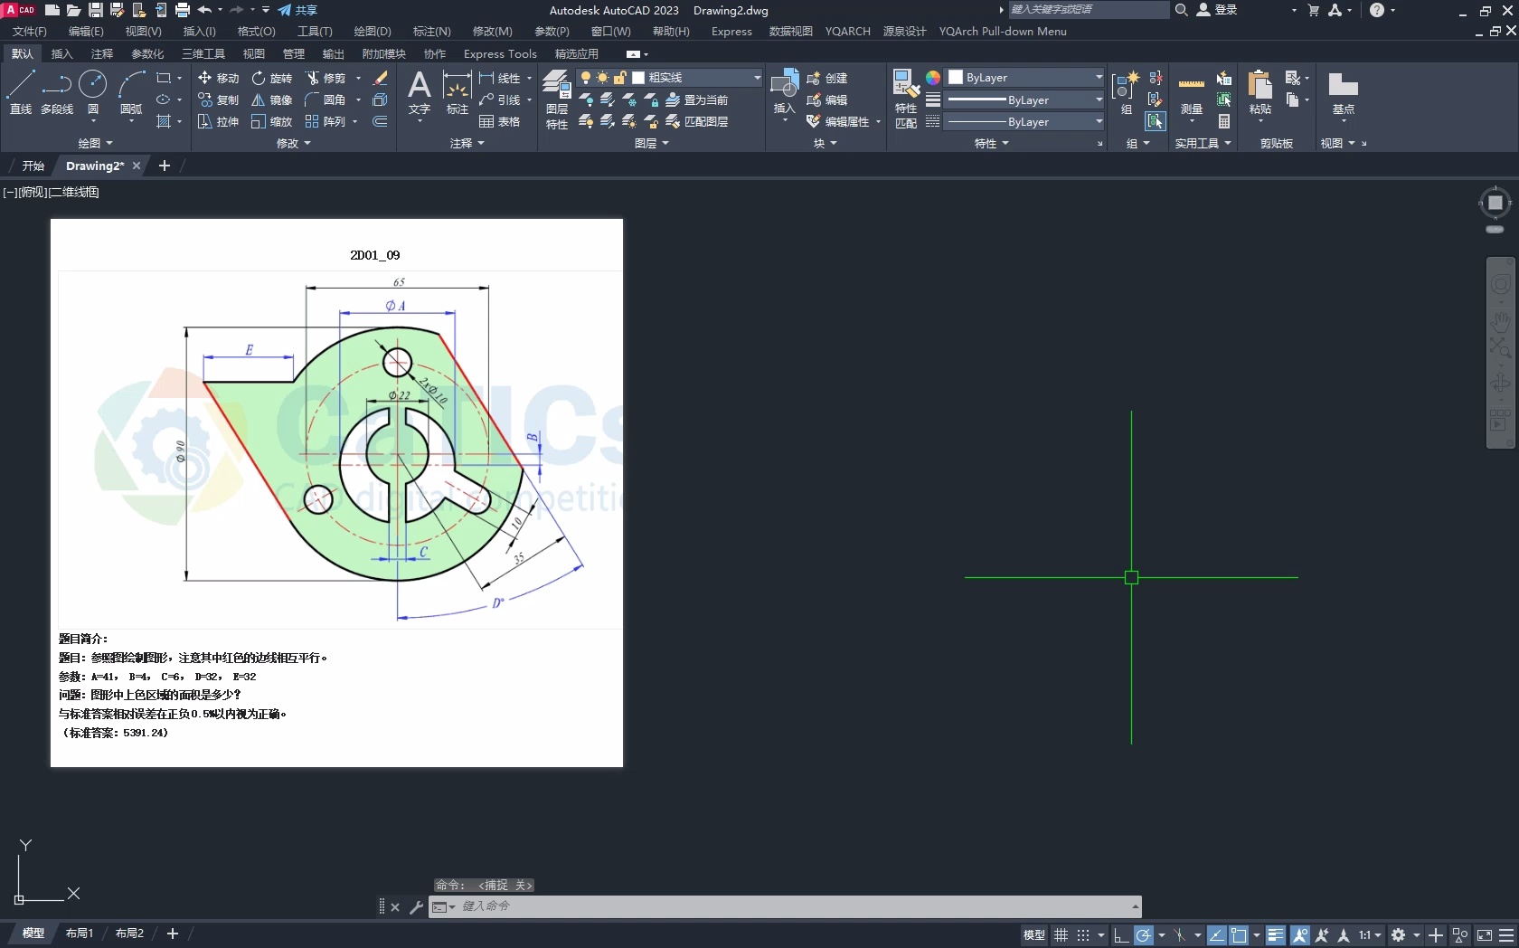Toggle ortho mode in status bar

coord(1120,935)
